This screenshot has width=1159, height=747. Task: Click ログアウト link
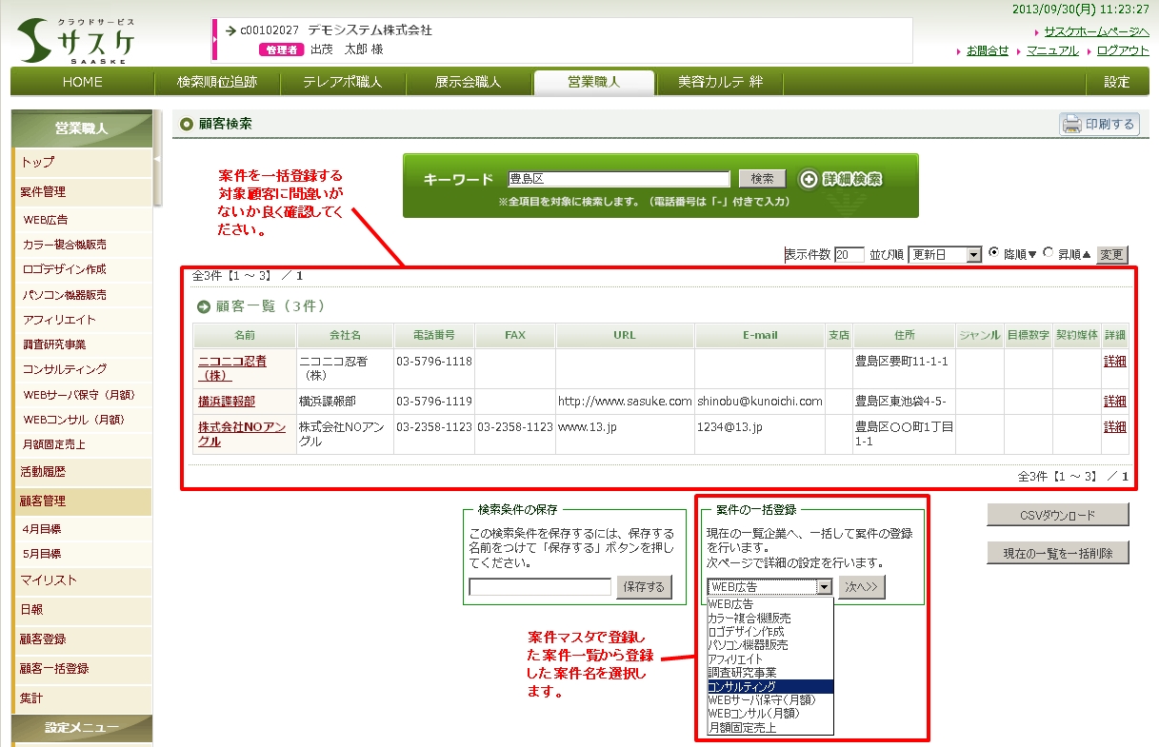point(1123,50)
